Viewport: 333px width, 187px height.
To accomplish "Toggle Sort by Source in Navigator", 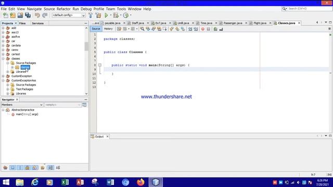I will [58, 168].
